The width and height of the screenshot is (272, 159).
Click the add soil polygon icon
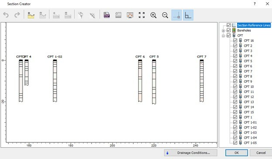point(31,15)
